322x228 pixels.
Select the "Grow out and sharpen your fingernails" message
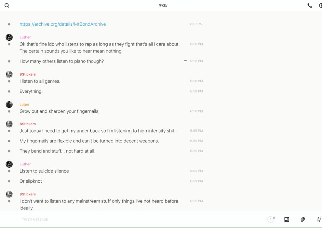pyautogui.click(x=60, y=111)
